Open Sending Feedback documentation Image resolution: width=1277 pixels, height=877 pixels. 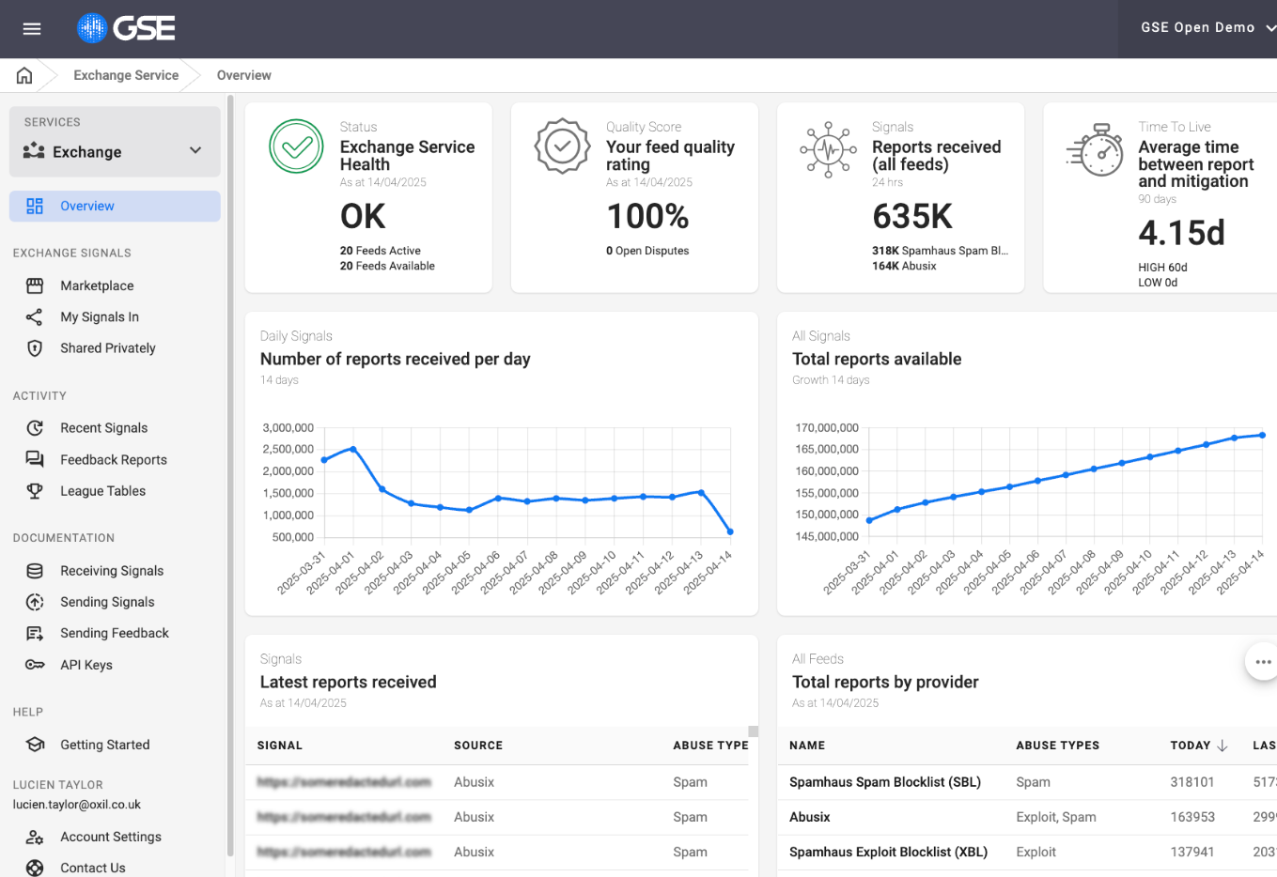click(115, 634)
